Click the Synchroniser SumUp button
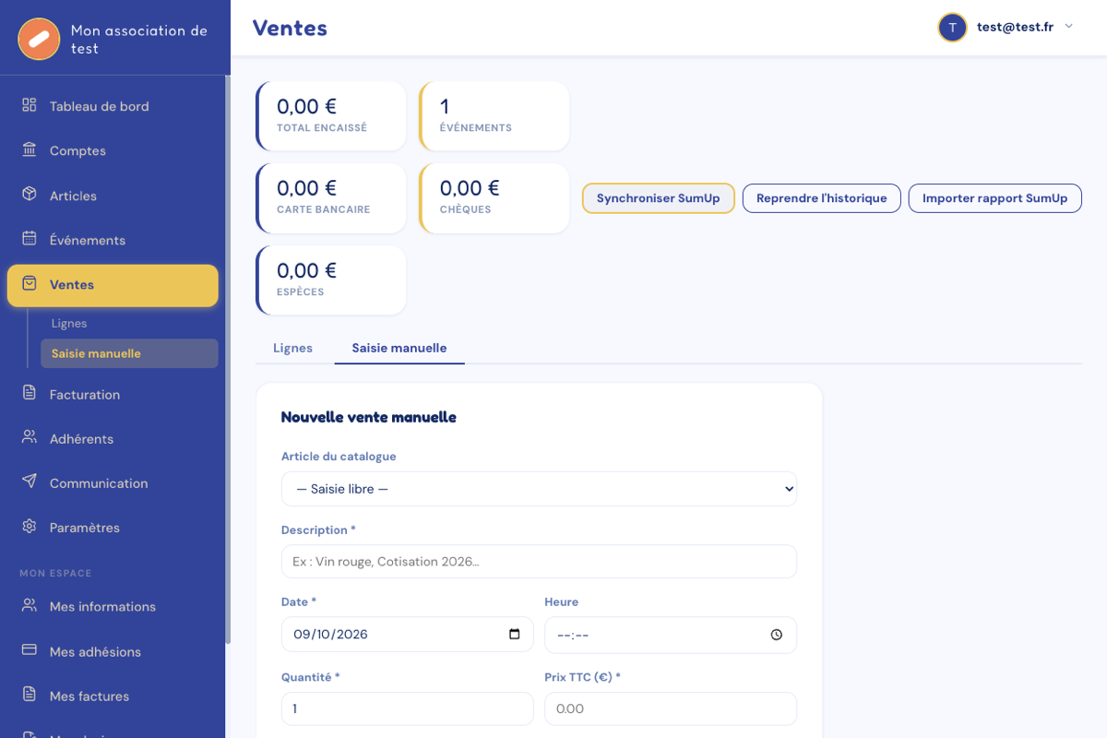The width and height of the screenshot is (1107, 738). (x=658, y=198)
